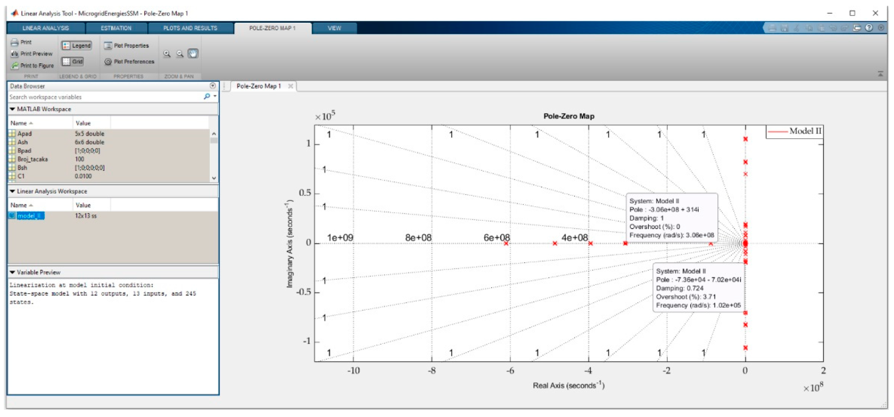Toggle the Legend button off
This screenshot has width=894, height=417.
pyautogui.click(x=77, y=45)
